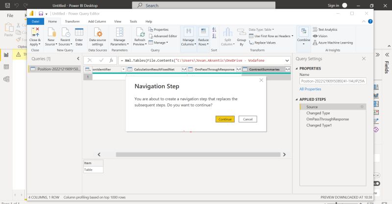Click Replace Values
The width and height of the screenshot is (392, 204).
[x=262, y=43]
